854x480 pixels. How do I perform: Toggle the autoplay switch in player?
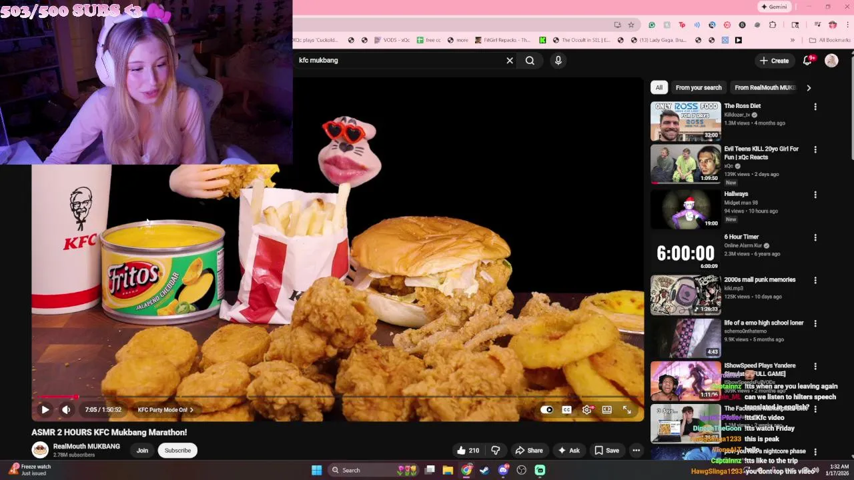pyautogui.click(x=547, y=410)
